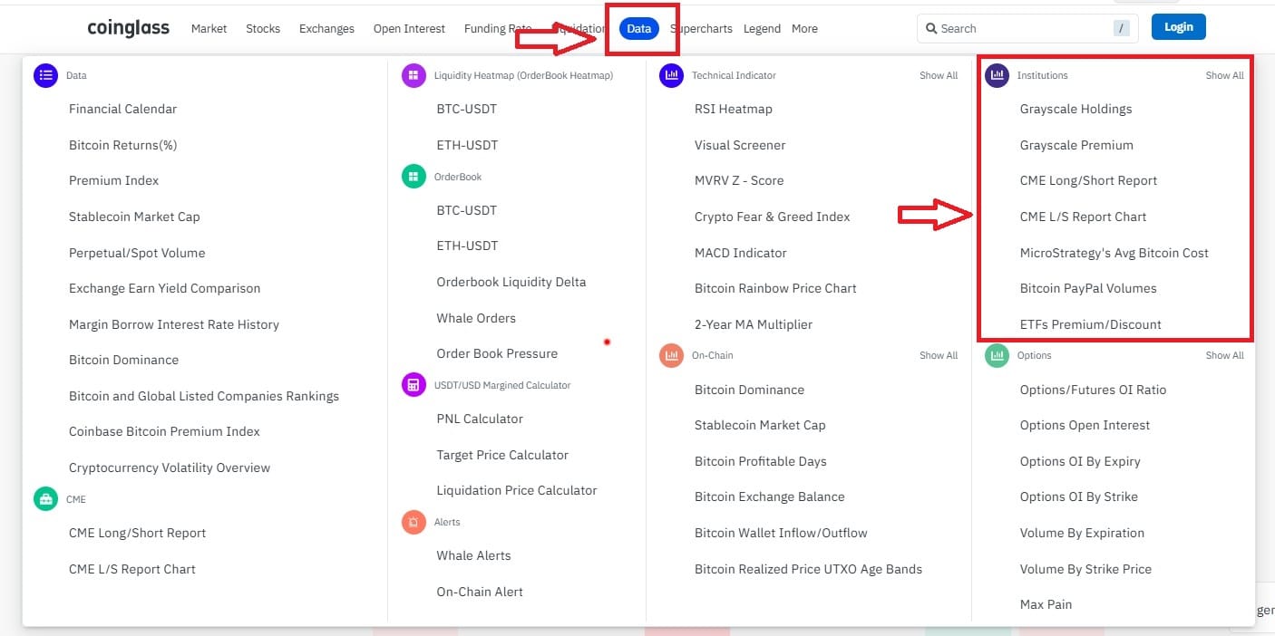Open the Legend menu item
The image size is (1275, 636).
(x=762, y=29)
